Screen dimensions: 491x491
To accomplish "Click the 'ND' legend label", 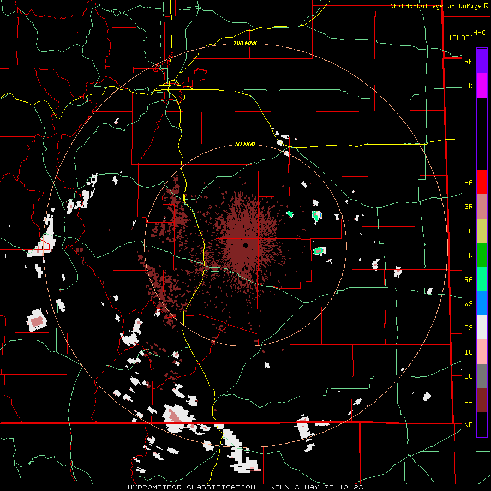I will tap(468, 425).
